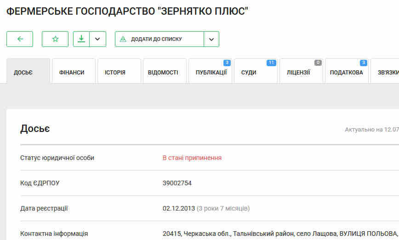
Task: Switch to the 'Фінанси' tab
Action: coord(72,72)
